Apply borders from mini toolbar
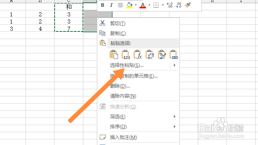The height and width of the screenshot is (145, 258). (156, 5)
